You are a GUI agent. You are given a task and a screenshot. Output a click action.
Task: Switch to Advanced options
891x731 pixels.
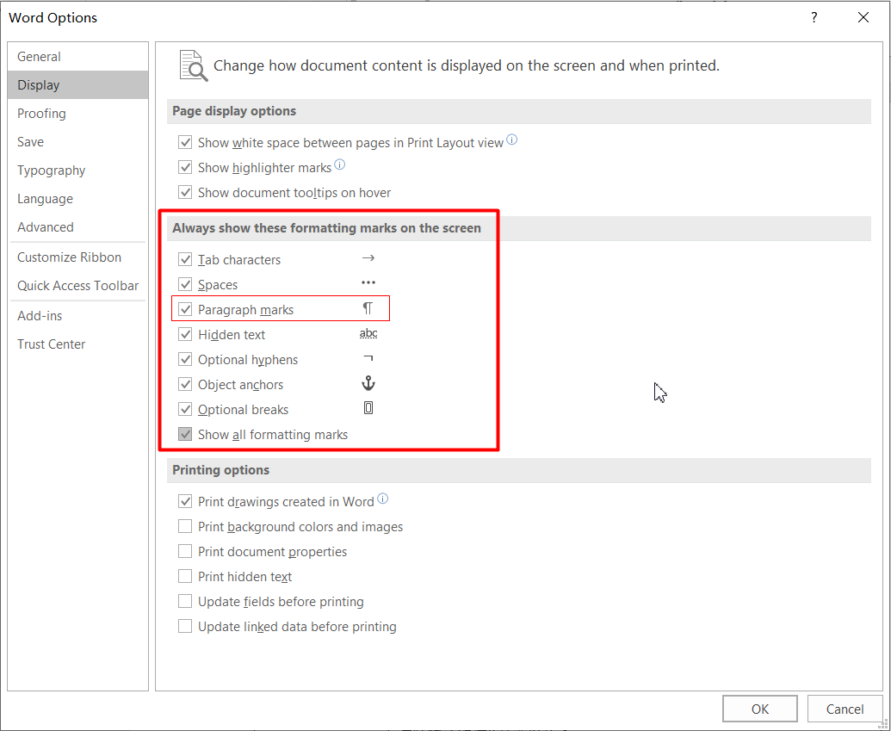click(77, 227)
